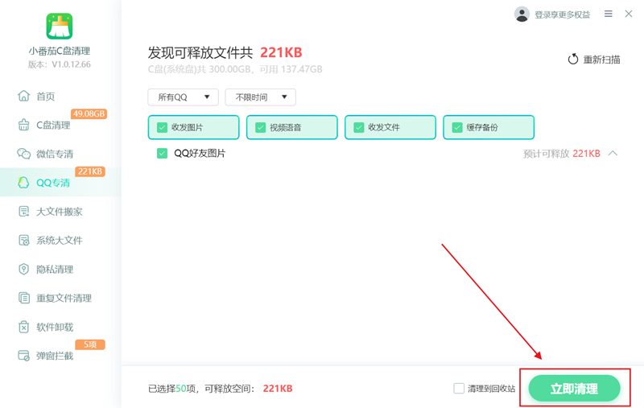This screenshot has width=644, height=408.
Task: Click the C盘 300.00GB capacity text
Action: click(x=235, y=69)
